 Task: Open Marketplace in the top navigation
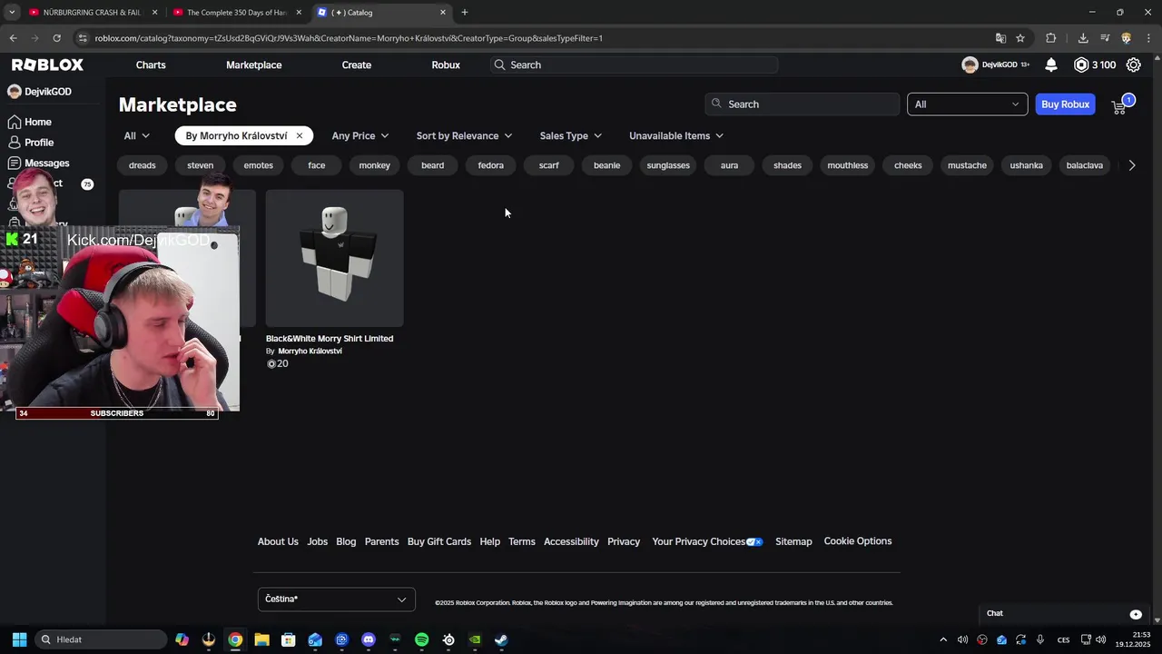point(254,64)
